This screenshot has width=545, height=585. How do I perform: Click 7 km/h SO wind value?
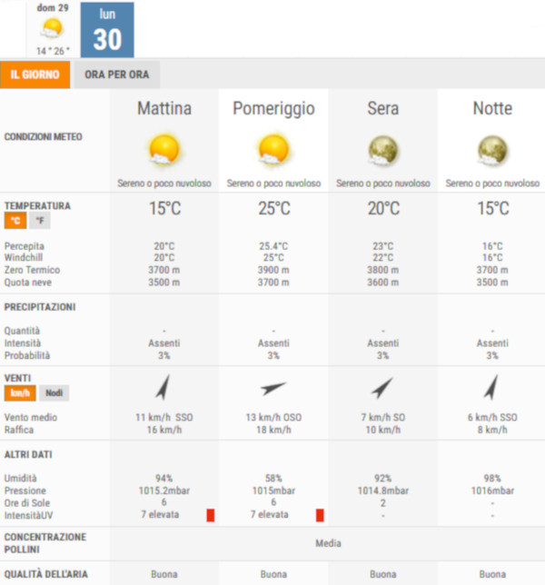click(382, 417)
